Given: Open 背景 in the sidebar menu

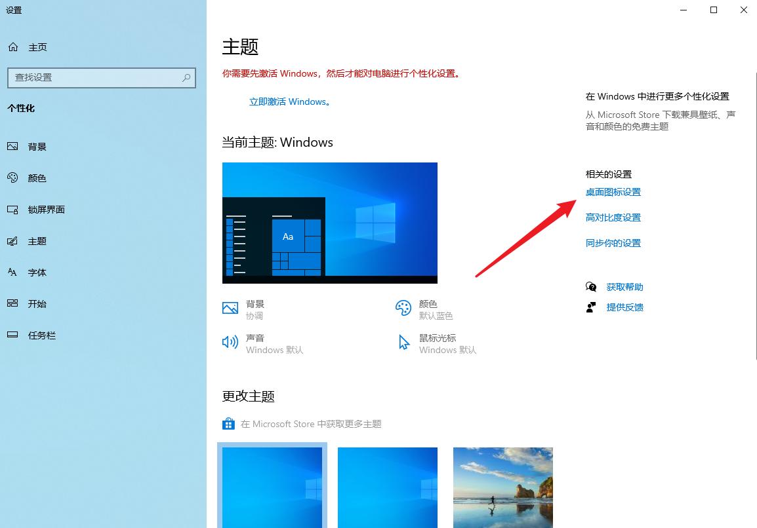Looking at the screenshot, I should click(x=37, y=147).
